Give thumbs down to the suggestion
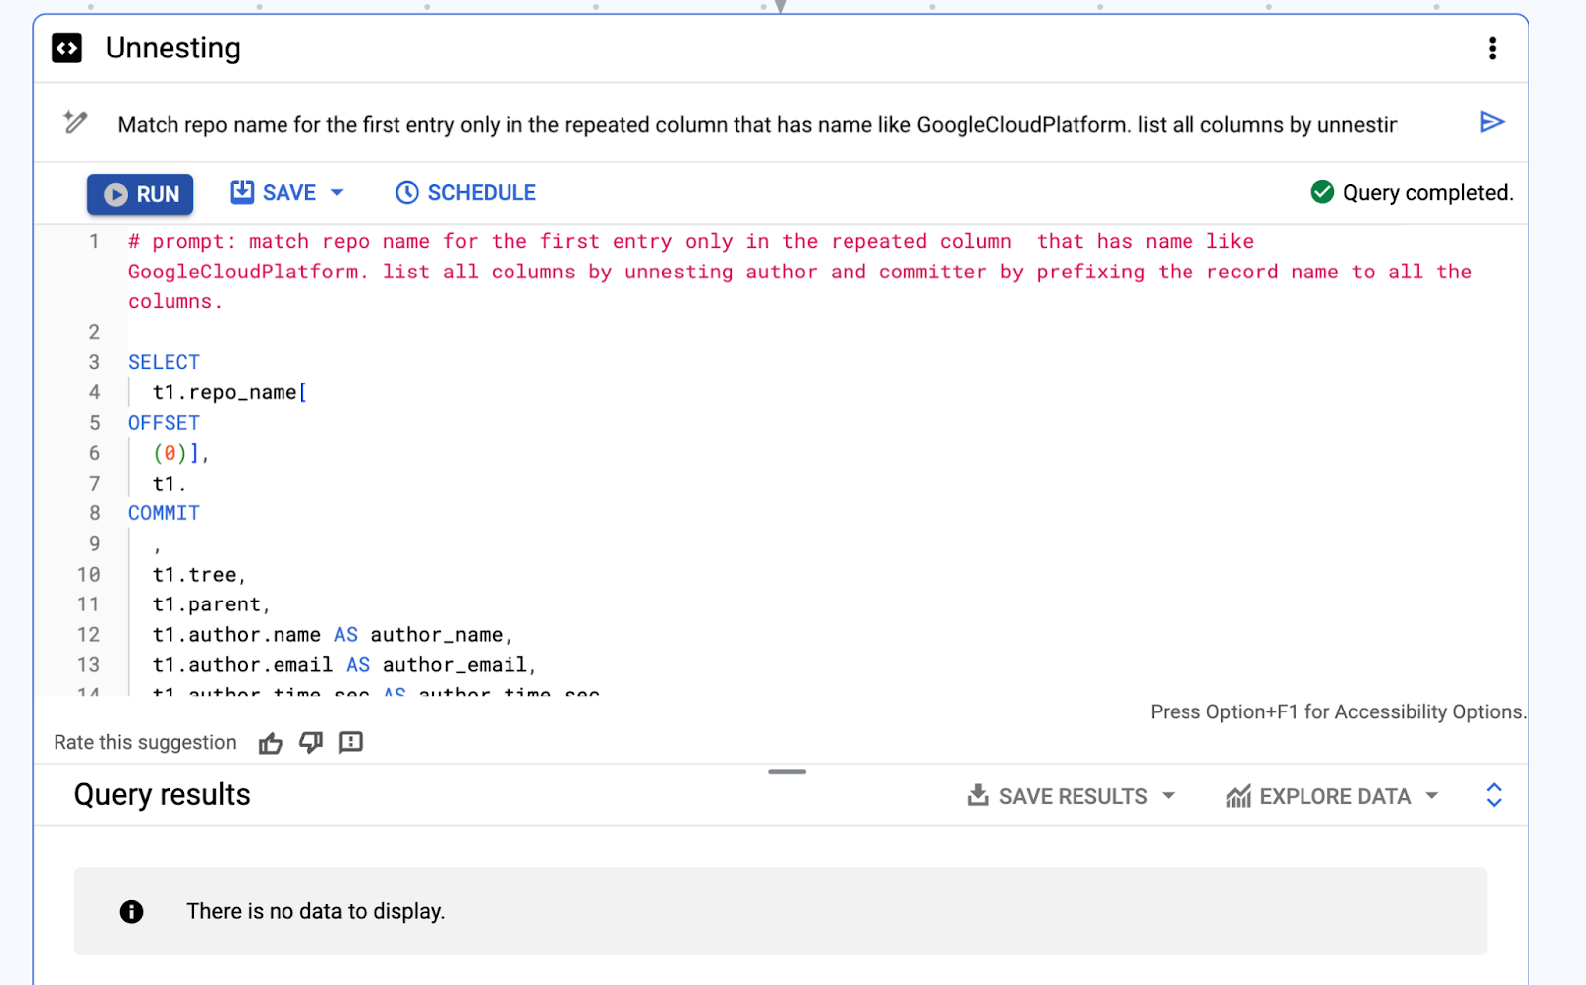 (x=311, y=742)
